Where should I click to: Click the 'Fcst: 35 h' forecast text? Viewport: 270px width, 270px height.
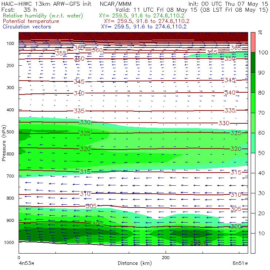(19, 10)
